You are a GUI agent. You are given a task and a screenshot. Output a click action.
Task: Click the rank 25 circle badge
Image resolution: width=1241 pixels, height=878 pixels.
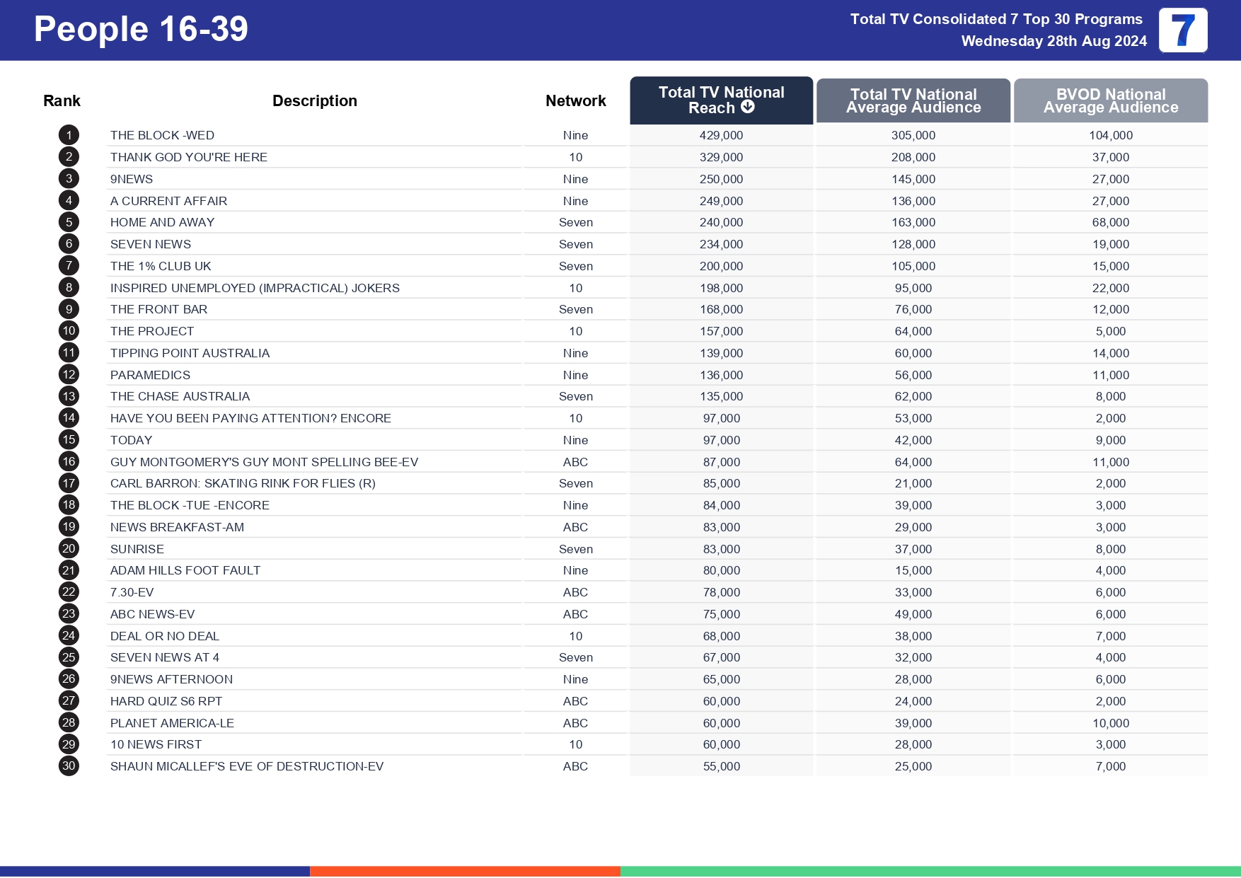(x=68, y=657)
